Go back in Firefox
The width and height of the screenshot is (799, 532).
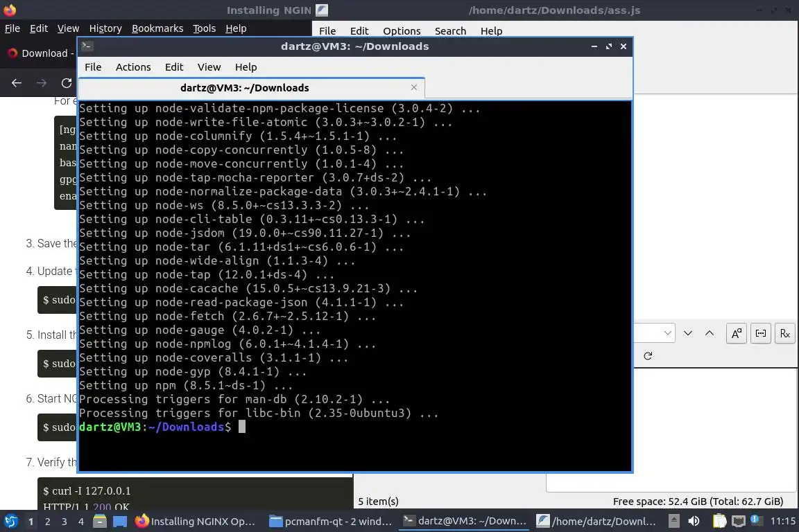17,83
